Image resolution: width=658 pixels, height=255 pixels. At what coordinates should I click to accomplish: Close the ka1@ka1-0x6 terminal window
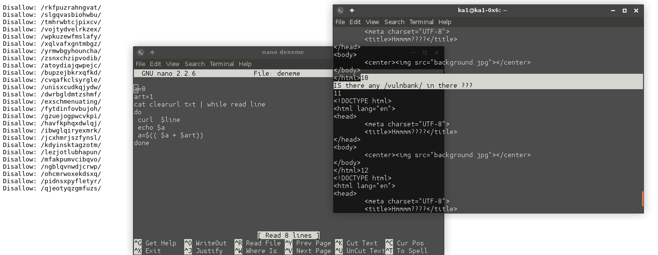[x=636, y=11]
